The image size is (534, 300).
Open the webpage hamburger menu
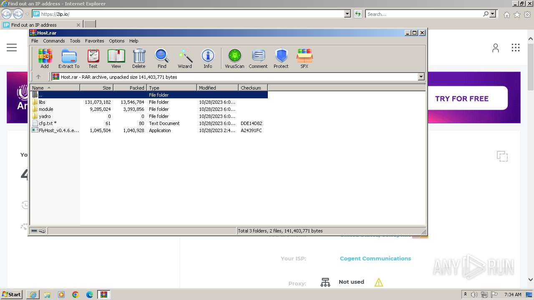click(12, 47)
